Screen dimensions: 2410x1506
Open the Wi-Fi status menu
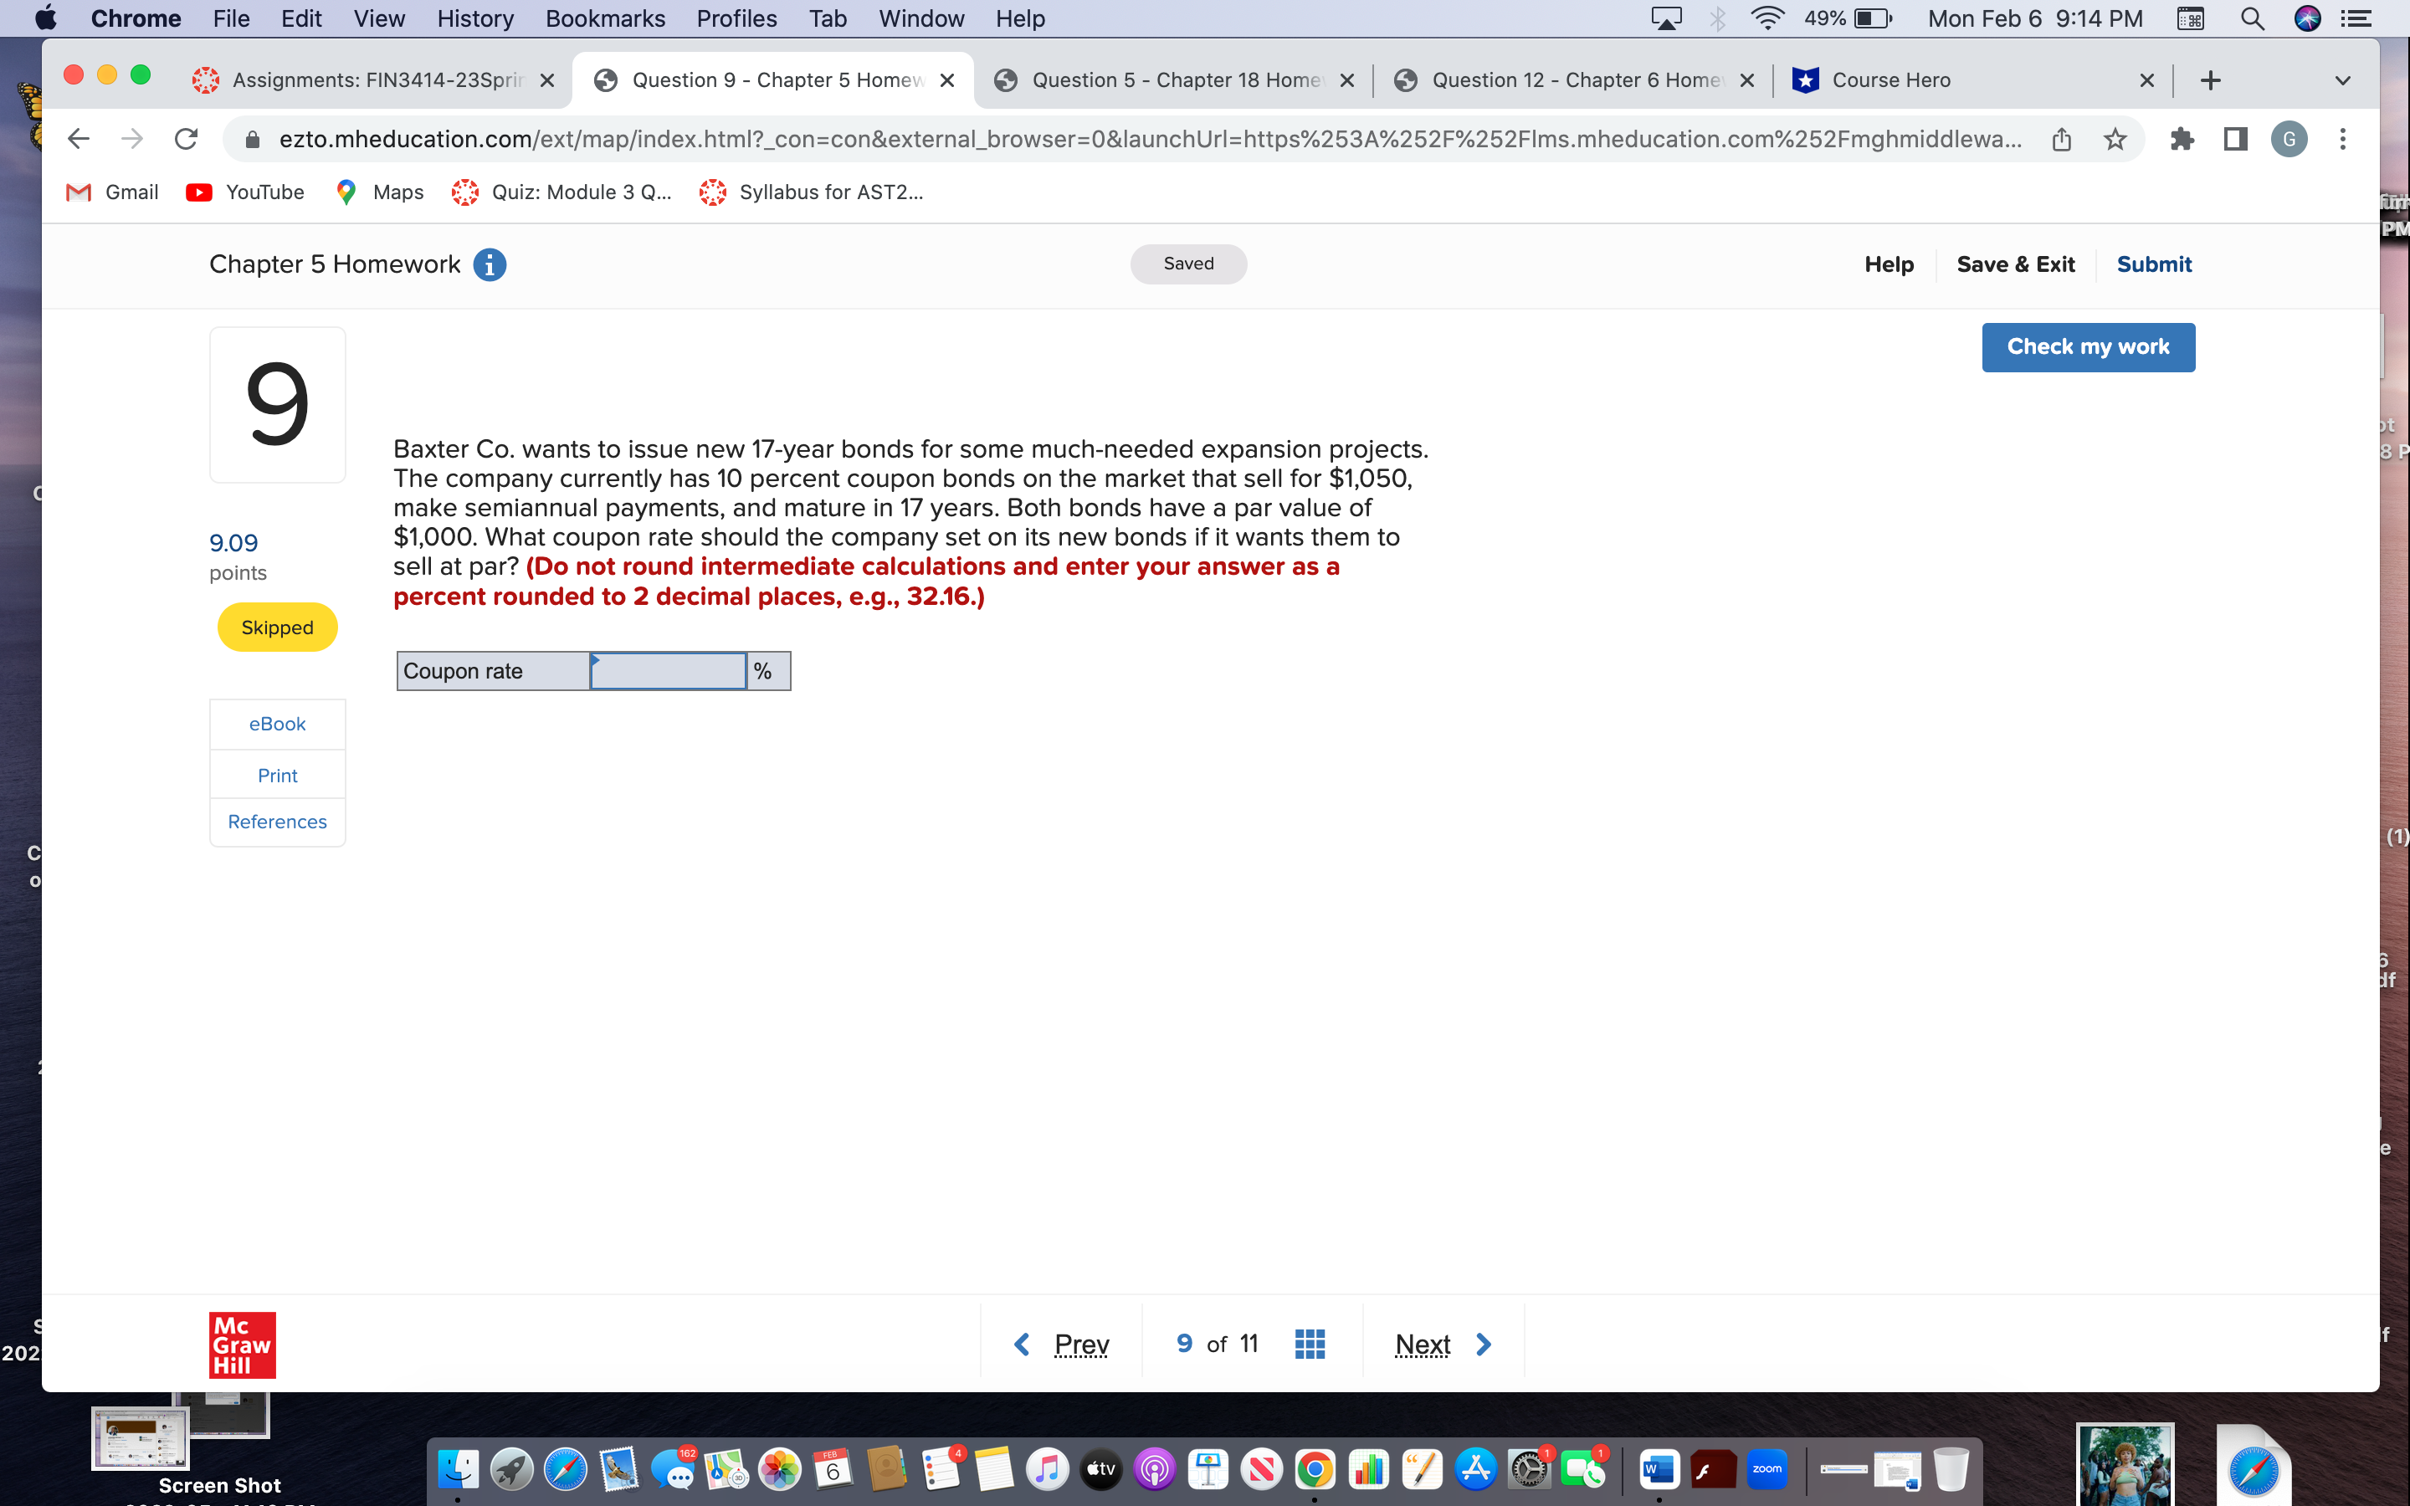click(1767, 18)
